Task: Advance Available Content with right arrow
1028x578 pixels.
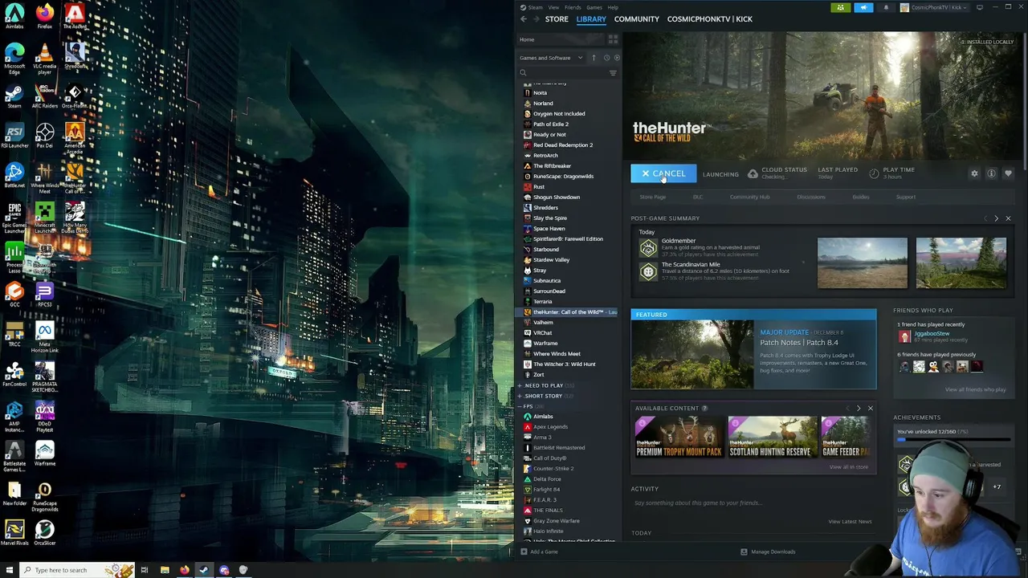Action: coord(858,409)
